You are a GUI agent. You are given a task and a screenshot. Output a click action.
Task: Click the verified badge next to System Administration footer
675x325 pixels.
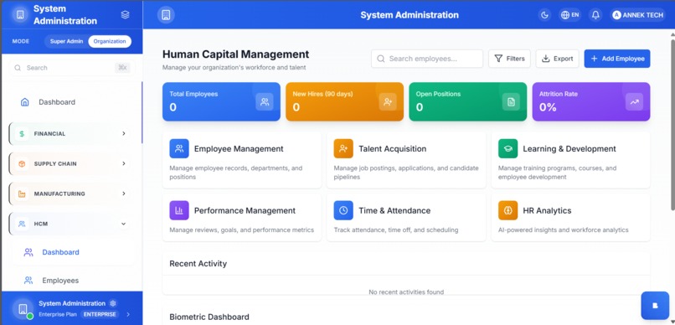(x=113, y=303)
